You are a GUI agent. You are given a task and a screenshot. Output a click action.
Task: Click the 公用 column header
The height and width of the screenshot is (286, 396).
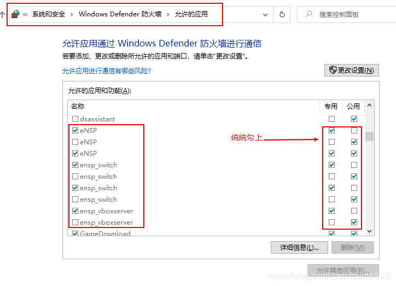click(353, 106)
